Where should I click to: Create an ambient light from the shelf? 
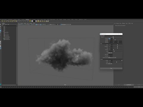2,21
